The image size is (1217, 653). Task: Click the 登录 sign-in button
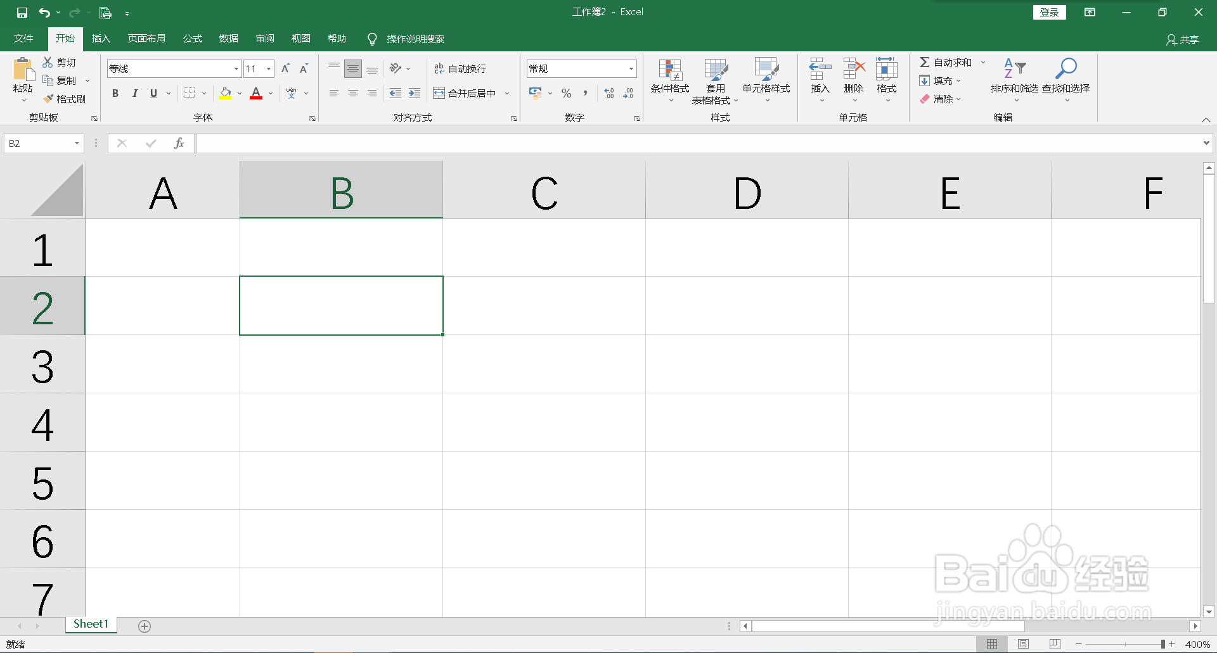coord(1050,12)
